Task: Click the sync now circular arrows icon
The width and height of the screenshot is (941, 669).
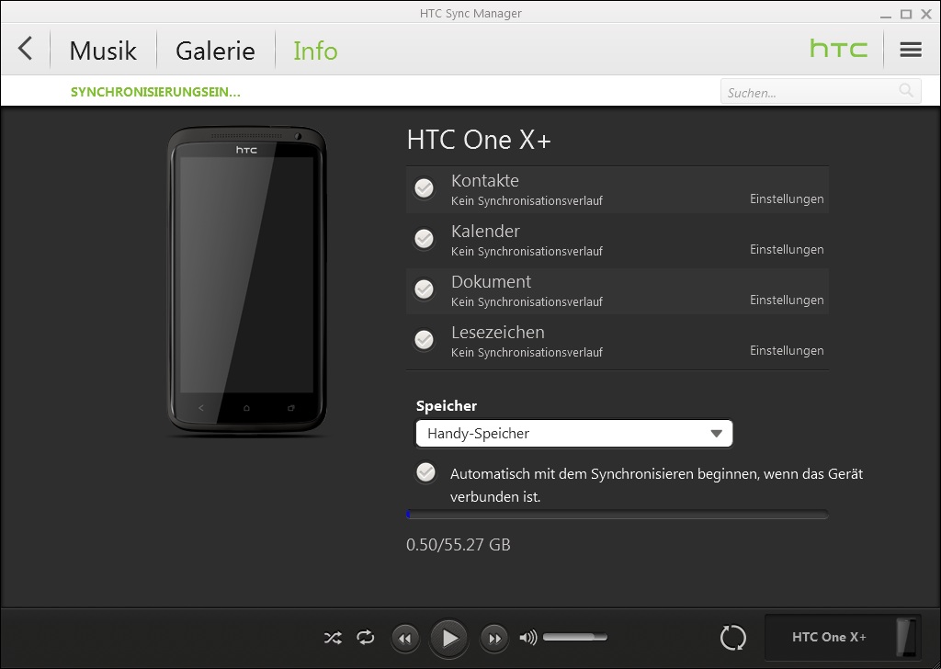Action: [732, 638]
